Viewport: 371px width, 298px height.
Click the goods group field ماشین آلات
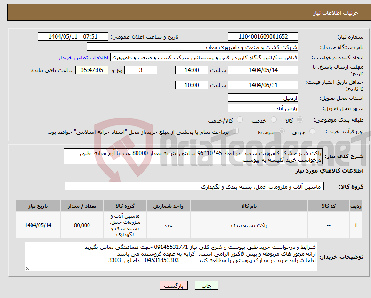194,186
